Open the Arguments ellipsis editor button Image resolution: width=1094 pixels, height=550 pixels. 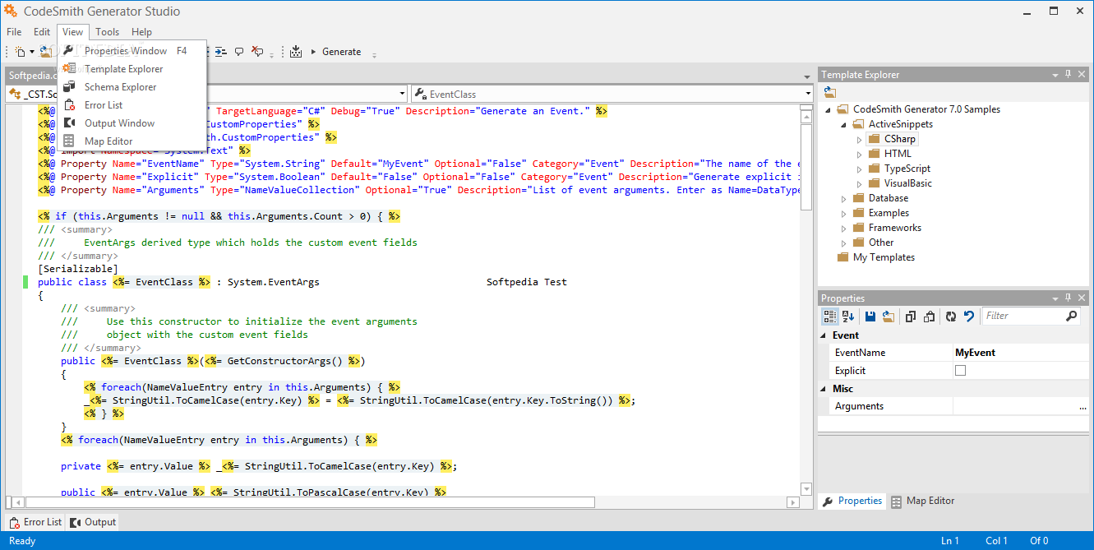pyautogui.click(x=1082, y=406)
